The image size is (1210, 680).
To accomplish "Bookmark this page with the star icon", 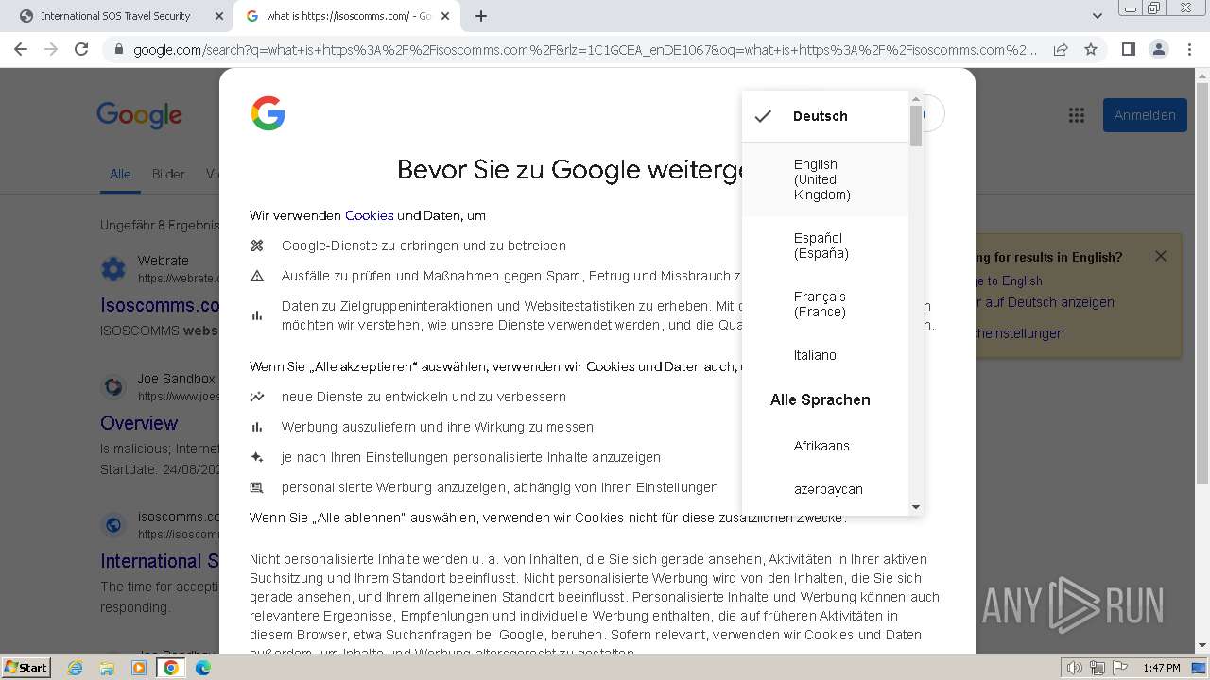I will coord(1091,49).
